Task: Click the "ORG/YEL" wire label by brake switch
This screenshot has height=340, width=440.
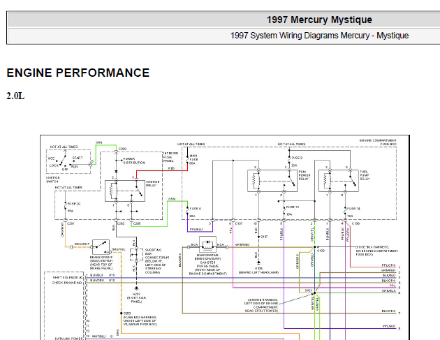Action: point(119,249)
